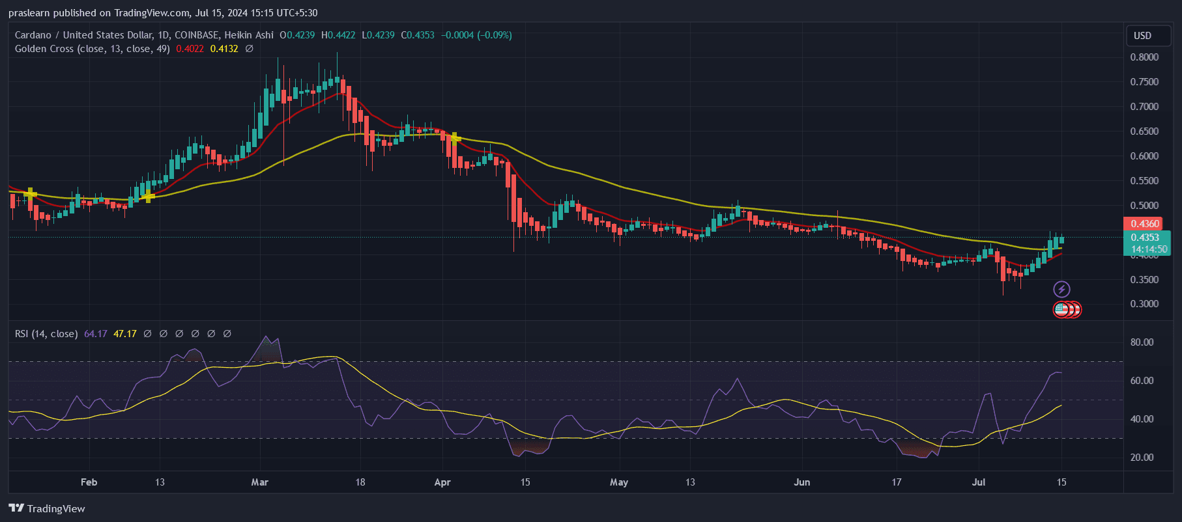1182x522 pixels.
Task: Click the 18 date label on the time axis
Action: [360, 482]
